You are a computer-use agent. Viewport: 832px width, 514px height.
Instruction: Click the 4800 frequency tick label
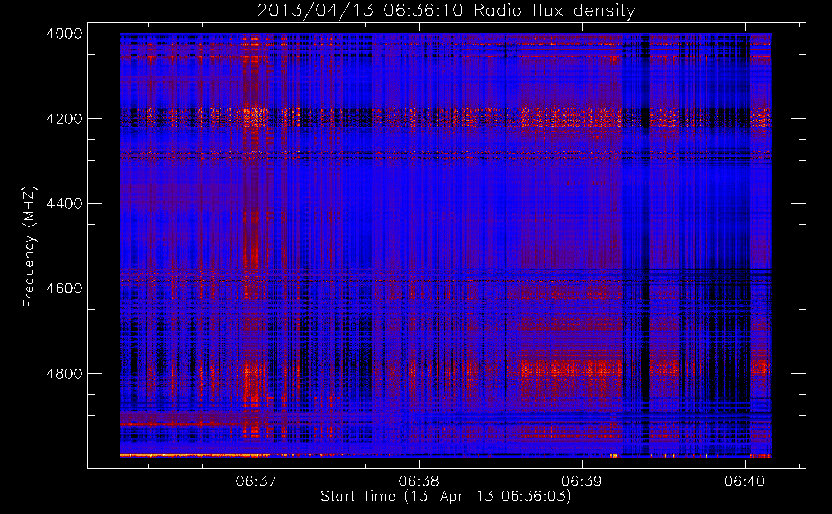[64, 374]
